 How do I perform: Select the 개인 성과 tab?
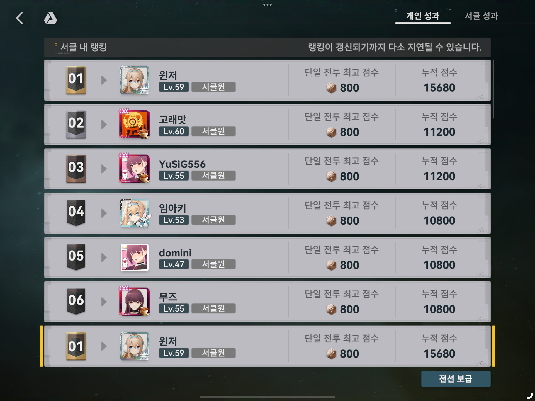[423, 16]
